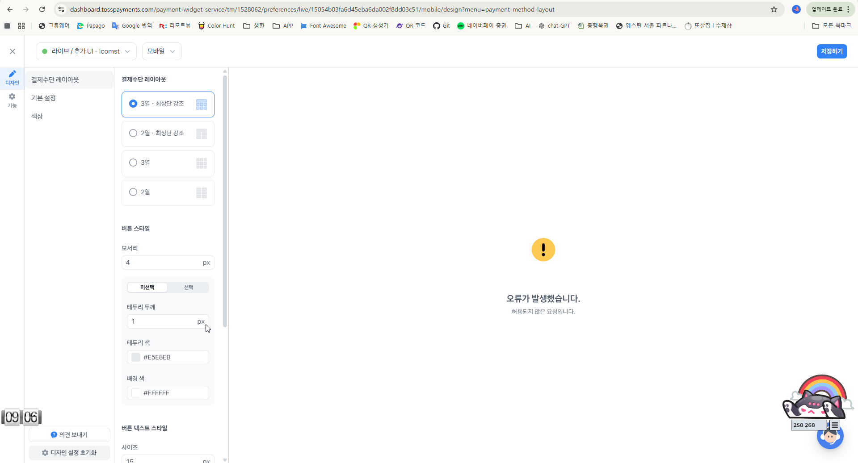This screenshot has width=858, height=463.
Task: Open the 모바일 device dropdown
Action: tap(162, 51)
